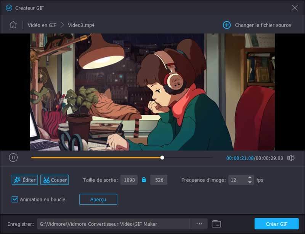The height and width of the screenshot is (234, 305).
Task: Click the home icon in the breadcrumb
Action: (13, 25)
